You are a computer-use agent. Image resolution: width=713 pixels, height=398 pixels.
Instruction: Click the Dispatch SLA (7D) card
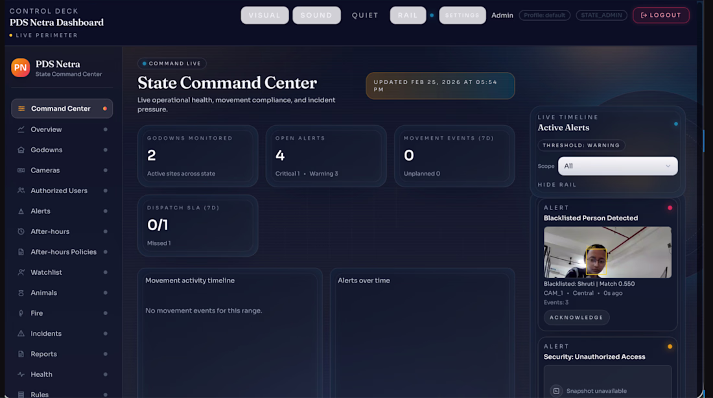(x=198, y=226)
